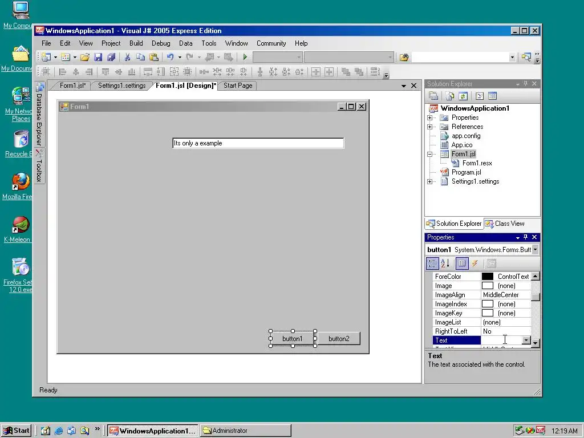Select button1 on the form designer
The width and height of the screenshot is (584, 438).
pyautogui.click(x=293, y=339)
